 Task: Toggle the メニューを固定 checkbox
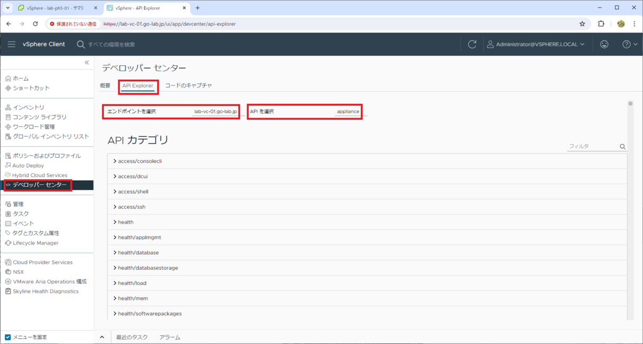tap(8, 337)
